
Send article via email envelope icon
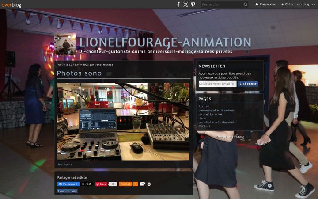[x=143, y=184]
